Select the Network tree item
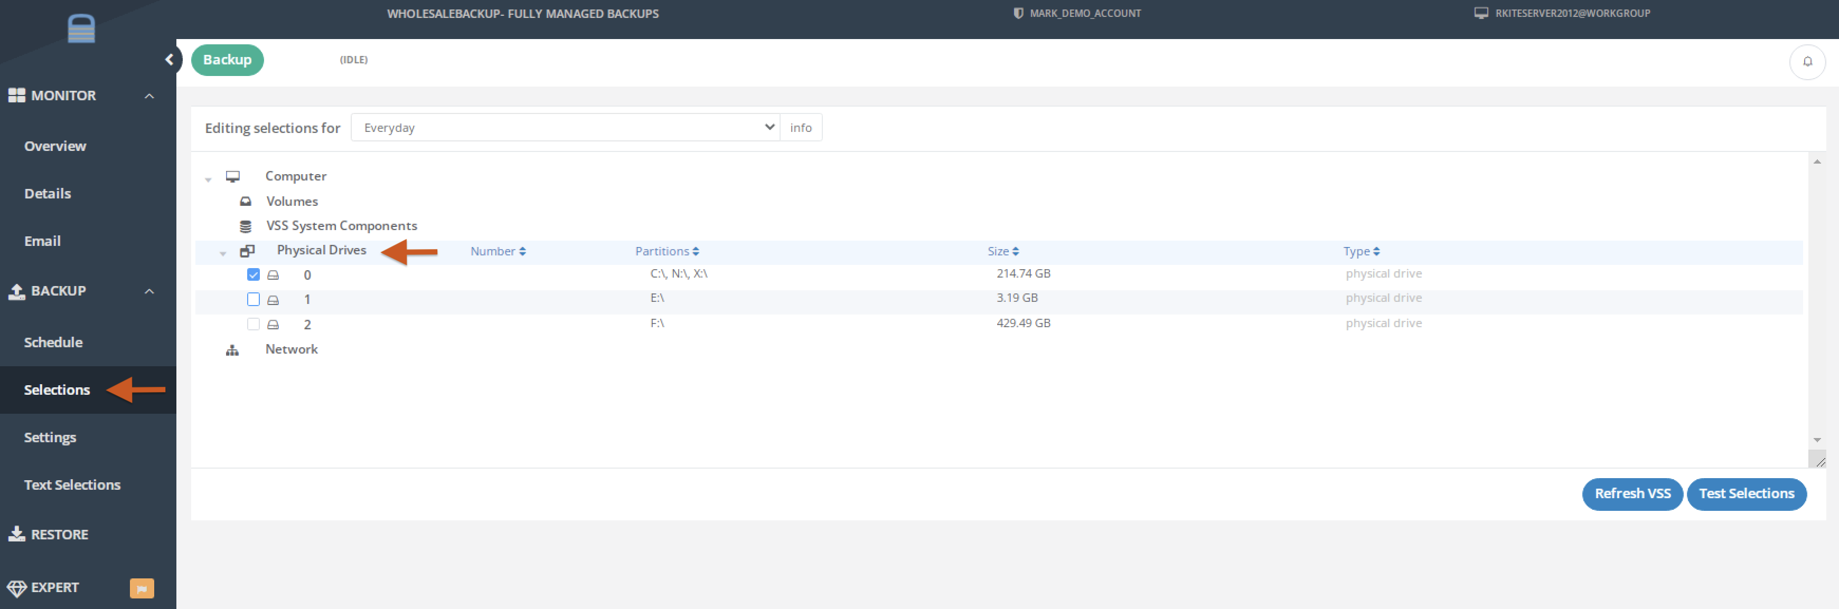 pos(291,349)
